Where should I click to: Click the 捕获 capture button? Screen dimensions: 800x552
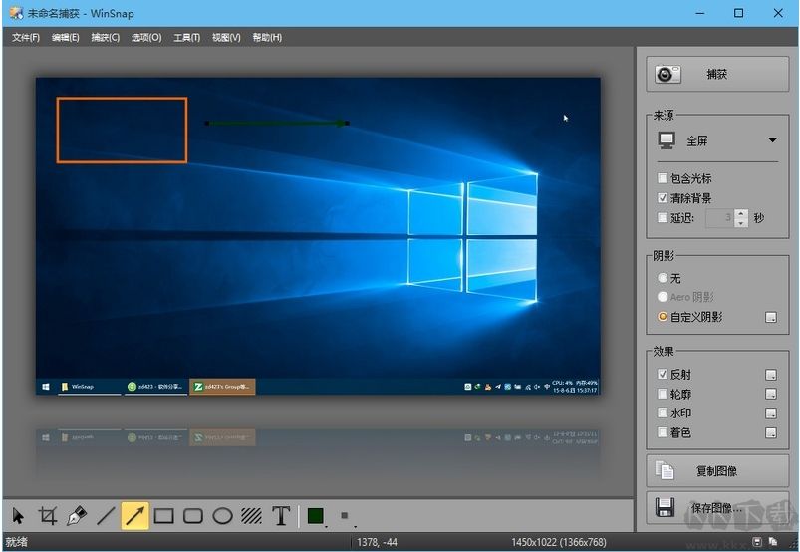click(x=717, y=75)
